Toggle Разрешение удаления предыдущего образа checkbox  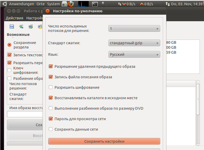(x=51, y=66)
